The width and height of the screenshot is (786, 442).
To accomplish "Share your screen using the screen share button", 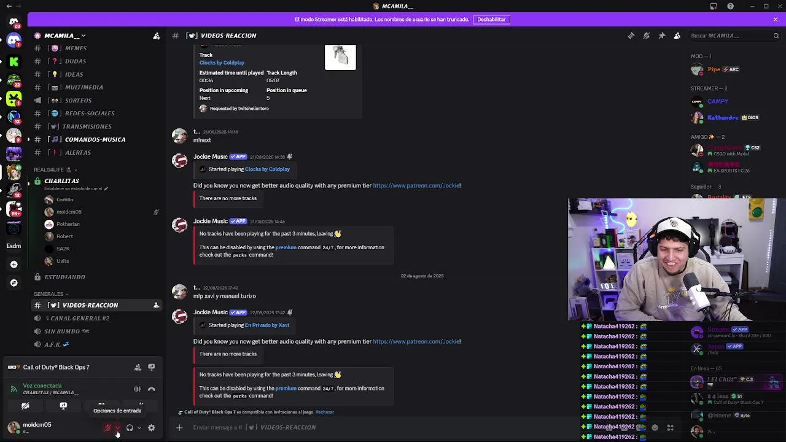I will tap(63, 406).
